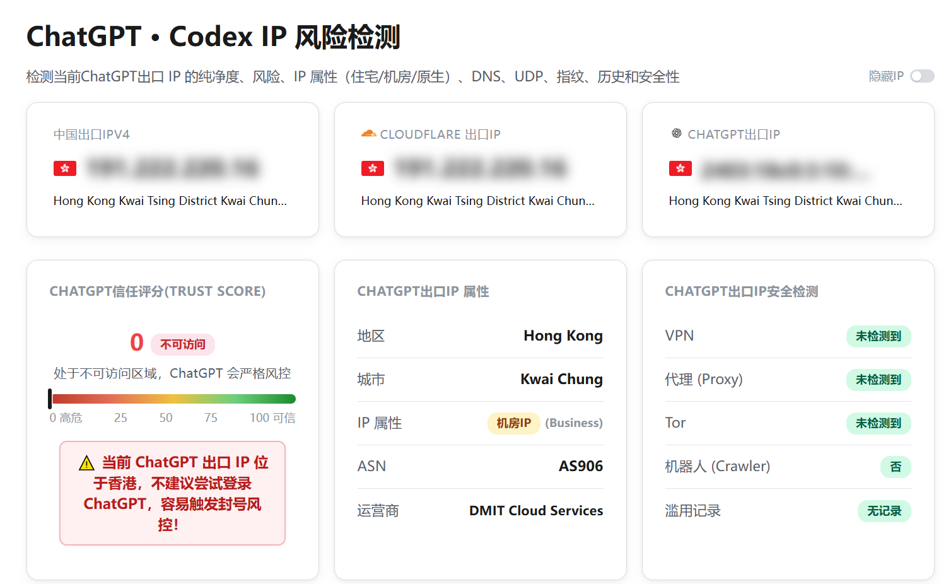Screen dimensions: 946x584
Task: Click the 不可访问 badge next to score
Action: 183,344
